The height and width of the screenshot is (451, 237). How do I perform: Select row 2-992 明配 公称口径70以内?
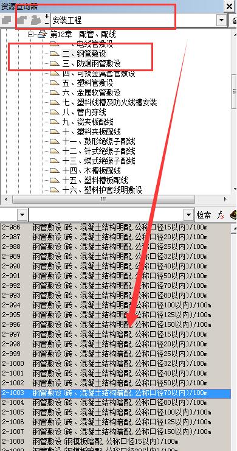(115, 285)
